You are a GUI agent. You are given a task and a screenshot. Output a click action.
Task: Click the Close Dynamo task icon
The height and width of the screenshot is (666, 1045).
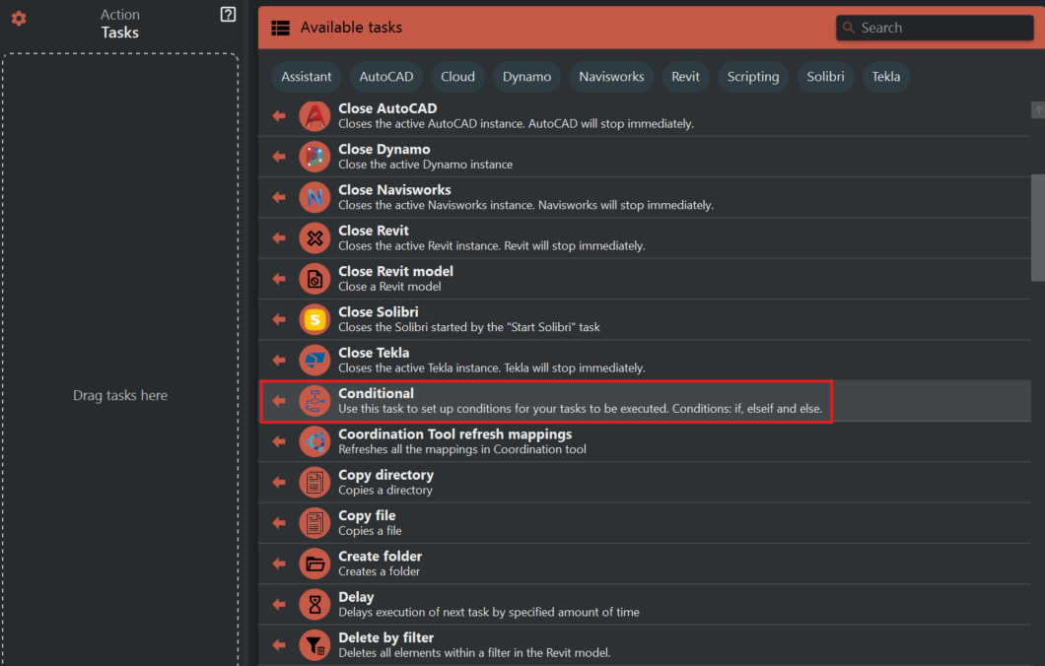coord(314,157)
